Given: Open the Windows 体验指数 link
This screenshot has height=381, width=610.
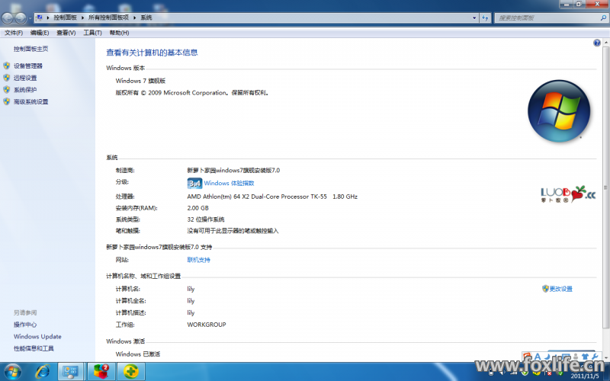Looking at the screenshot, I should point(229,183).
